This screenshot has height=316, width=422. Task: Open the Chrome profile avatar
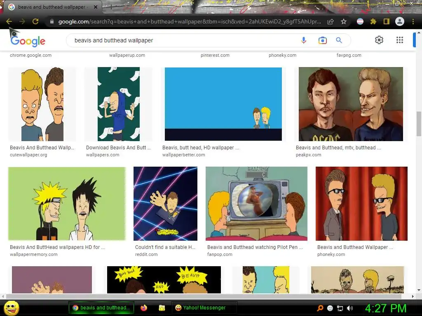click(x=400, y=21)
